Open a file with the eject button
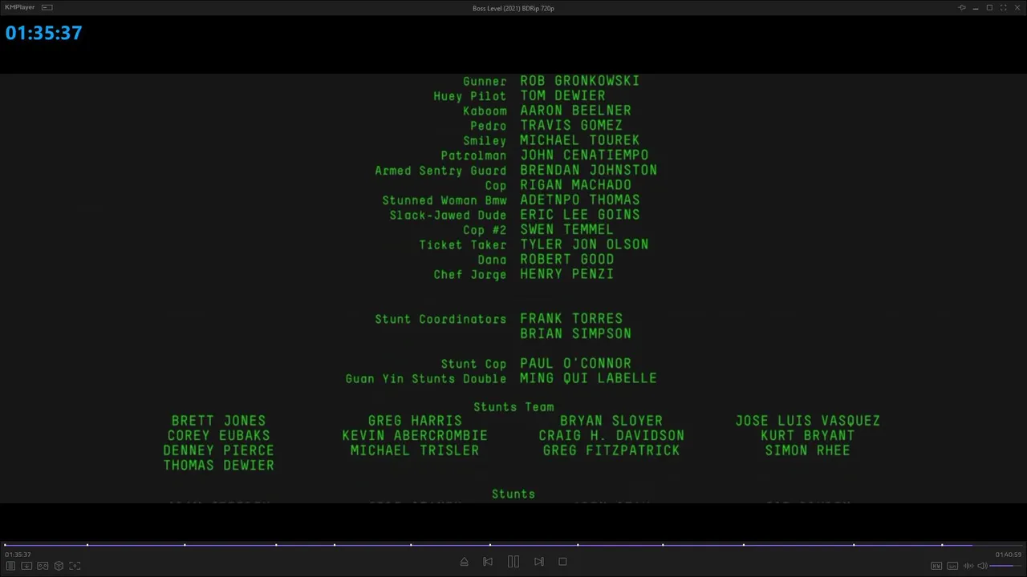 point(464,562)
